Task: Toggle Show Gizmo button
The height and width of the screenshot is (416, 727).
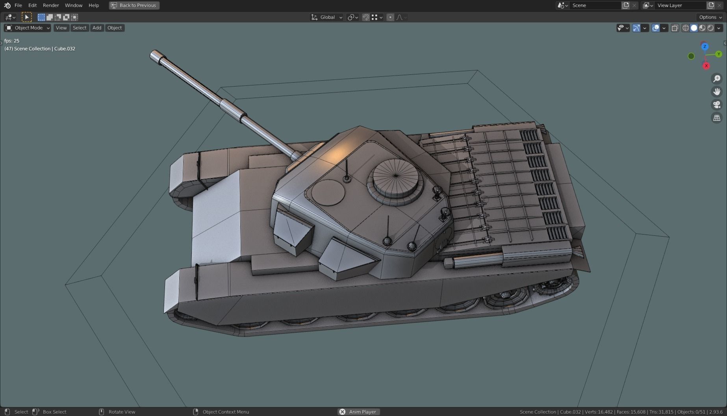Action: click(636, 28)
